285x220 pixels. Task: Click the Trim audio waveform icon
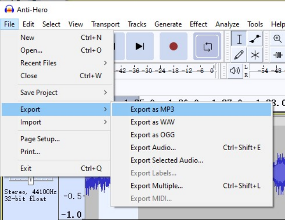(278, 55)
